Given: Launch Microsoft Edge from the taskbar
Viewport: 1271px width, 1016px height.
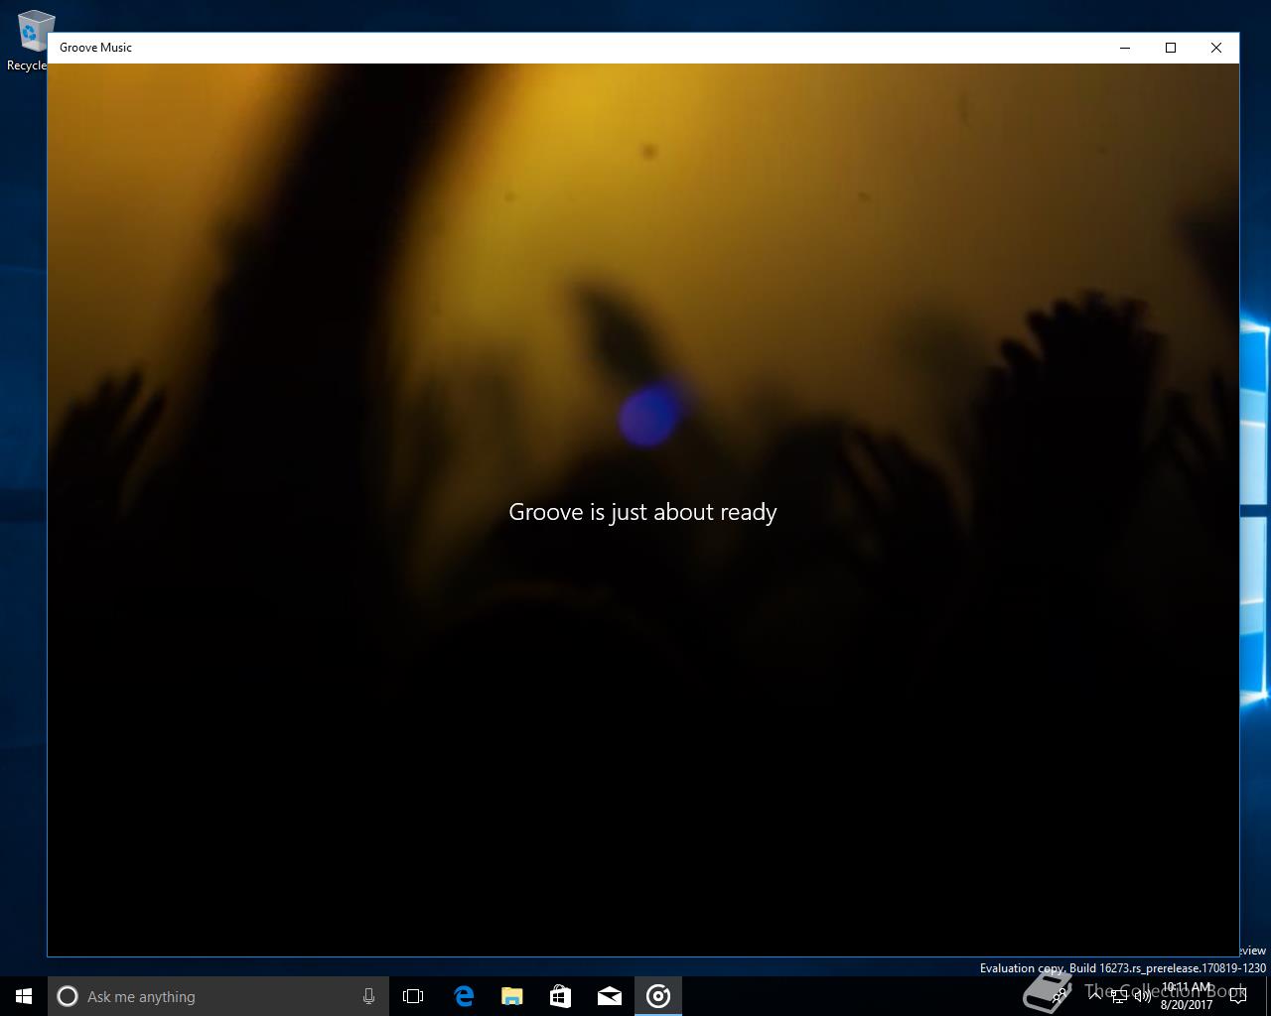Looking at the screenshot, I should (x=464, y=996).
